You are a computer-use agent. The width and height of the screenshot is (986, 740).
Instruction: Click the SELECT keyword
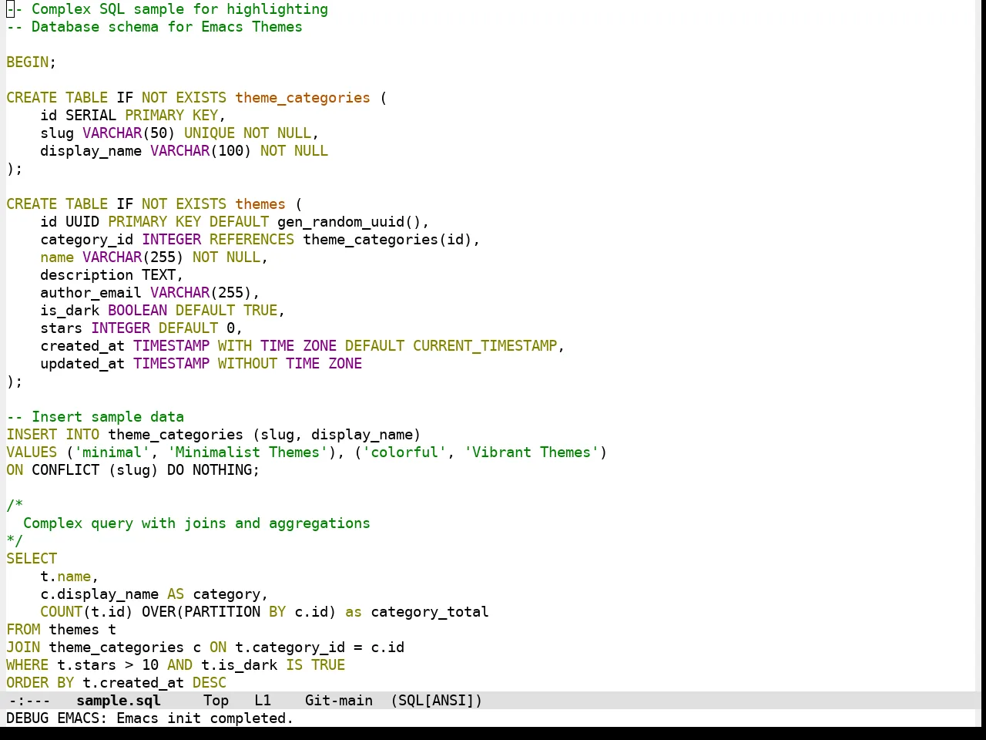[32, 559]
